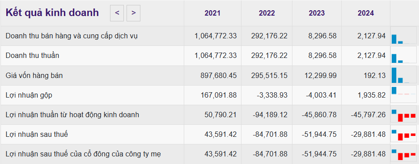Go to next period with the > button
419x164 pixels.
(133, 13)
